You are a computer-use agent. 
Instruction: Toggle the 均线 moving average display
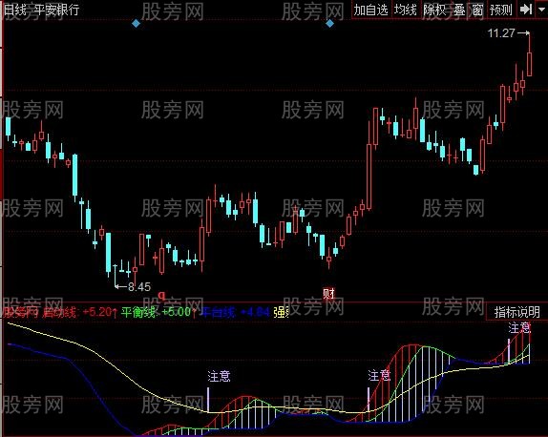pyautogui.click(x=406, y=10)
